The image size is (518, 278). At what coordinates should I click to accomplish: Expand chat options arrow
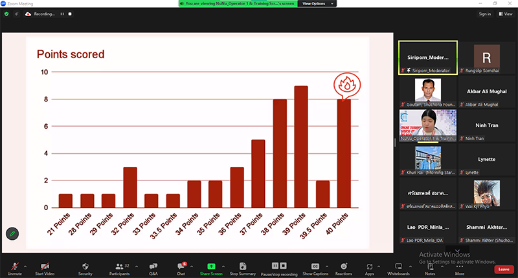tap(192, 266)
